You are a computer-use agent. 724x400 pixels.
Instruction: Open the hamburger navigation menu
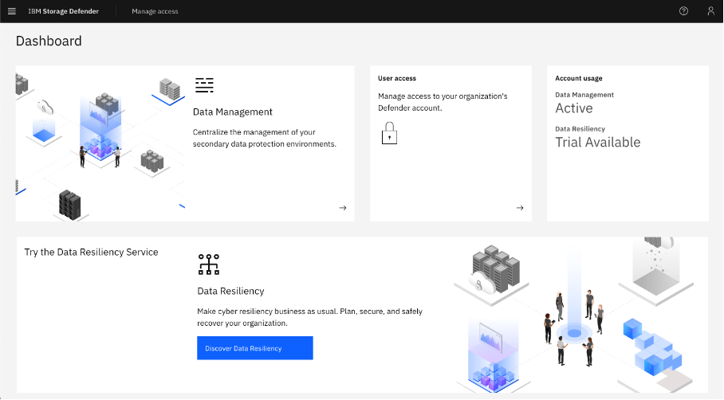12,11
